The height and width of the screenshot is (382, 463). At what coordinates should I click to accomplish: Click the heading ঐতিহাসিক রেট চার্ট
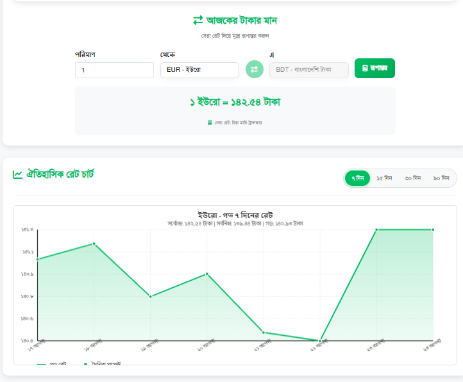click(x=60, y=174)
